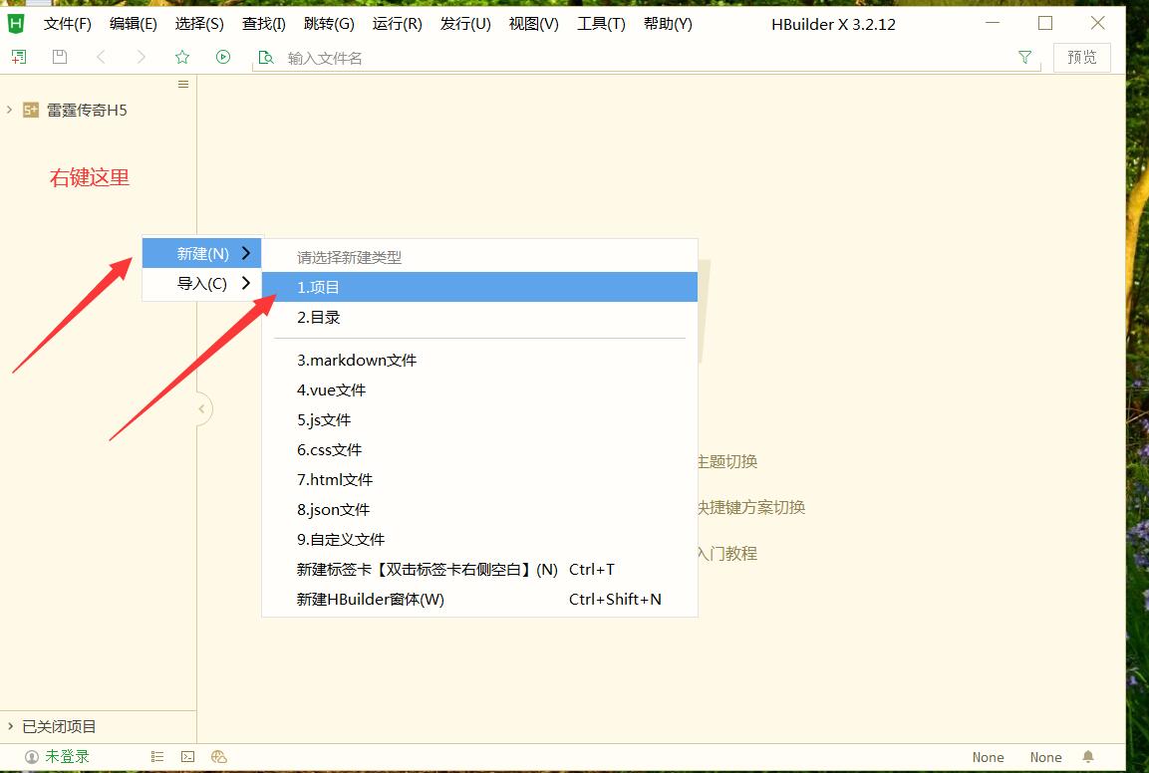Open the terminal icon in status bar
This screenshot has height=773, width=1149.
pos(187,757)
